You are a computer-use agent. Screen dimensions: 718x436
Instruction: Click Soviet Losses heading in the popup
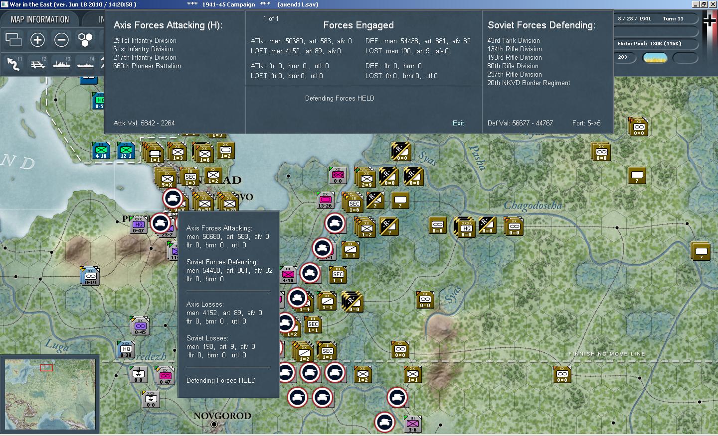207,338
